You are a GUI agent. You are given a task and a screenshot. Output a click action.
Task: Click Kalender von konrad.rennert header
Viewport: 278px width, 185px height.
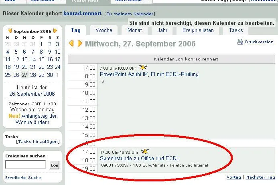[186, 59]
